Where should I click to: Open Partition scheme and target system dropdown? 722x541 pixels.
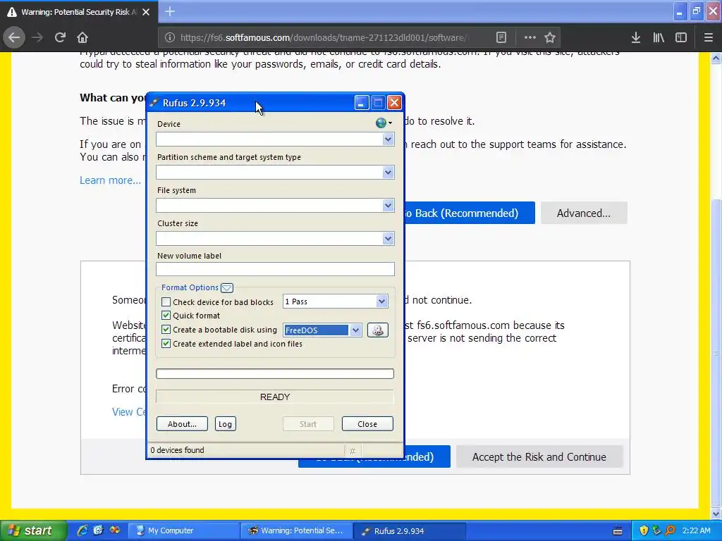[x=275, y=173]
